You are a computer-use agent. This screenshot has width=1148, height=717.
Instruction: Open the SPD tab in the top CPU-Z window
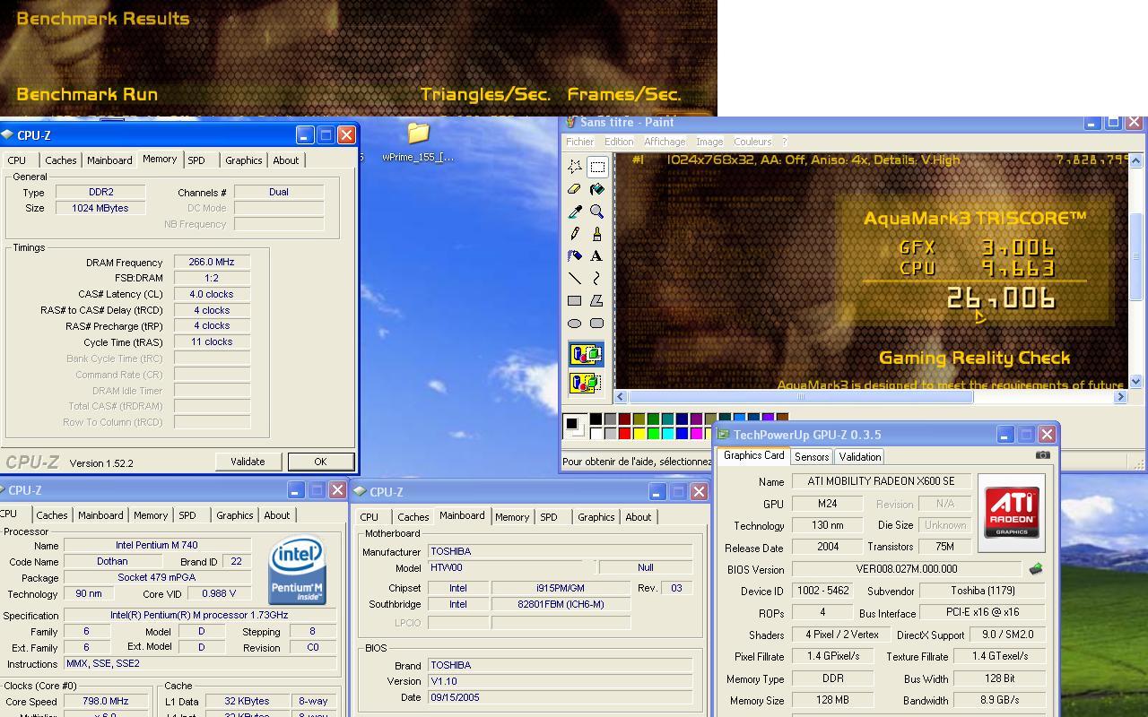[x=196, y=160]
